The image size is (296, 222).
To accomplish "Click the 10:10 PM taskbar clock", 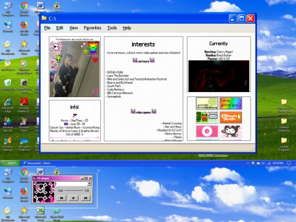I will [x=278, y=163].
